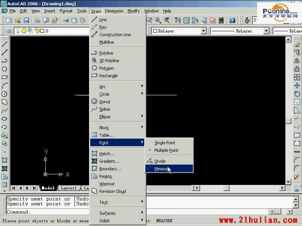Open the QuickCalc calculator icon
Viewport: 302px width, 226px height.
coord(221,20)
